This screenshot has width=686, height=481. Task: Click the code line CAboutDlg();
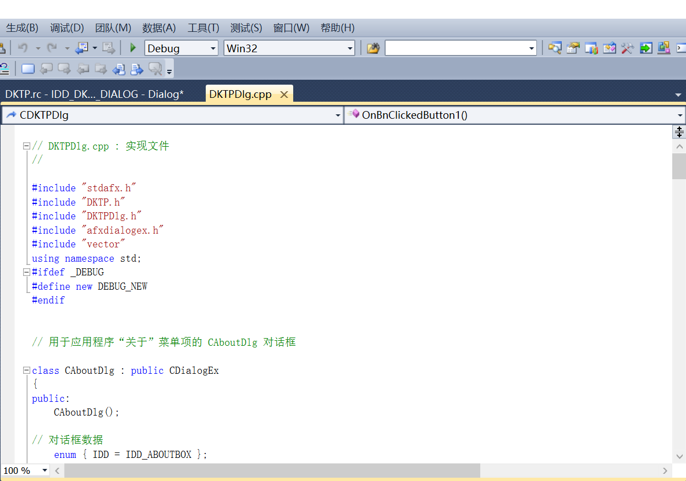coord(86,412)
